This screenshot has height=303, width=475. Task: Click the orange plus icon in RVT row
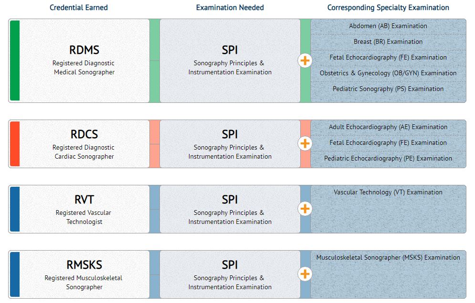coord(305,209)
